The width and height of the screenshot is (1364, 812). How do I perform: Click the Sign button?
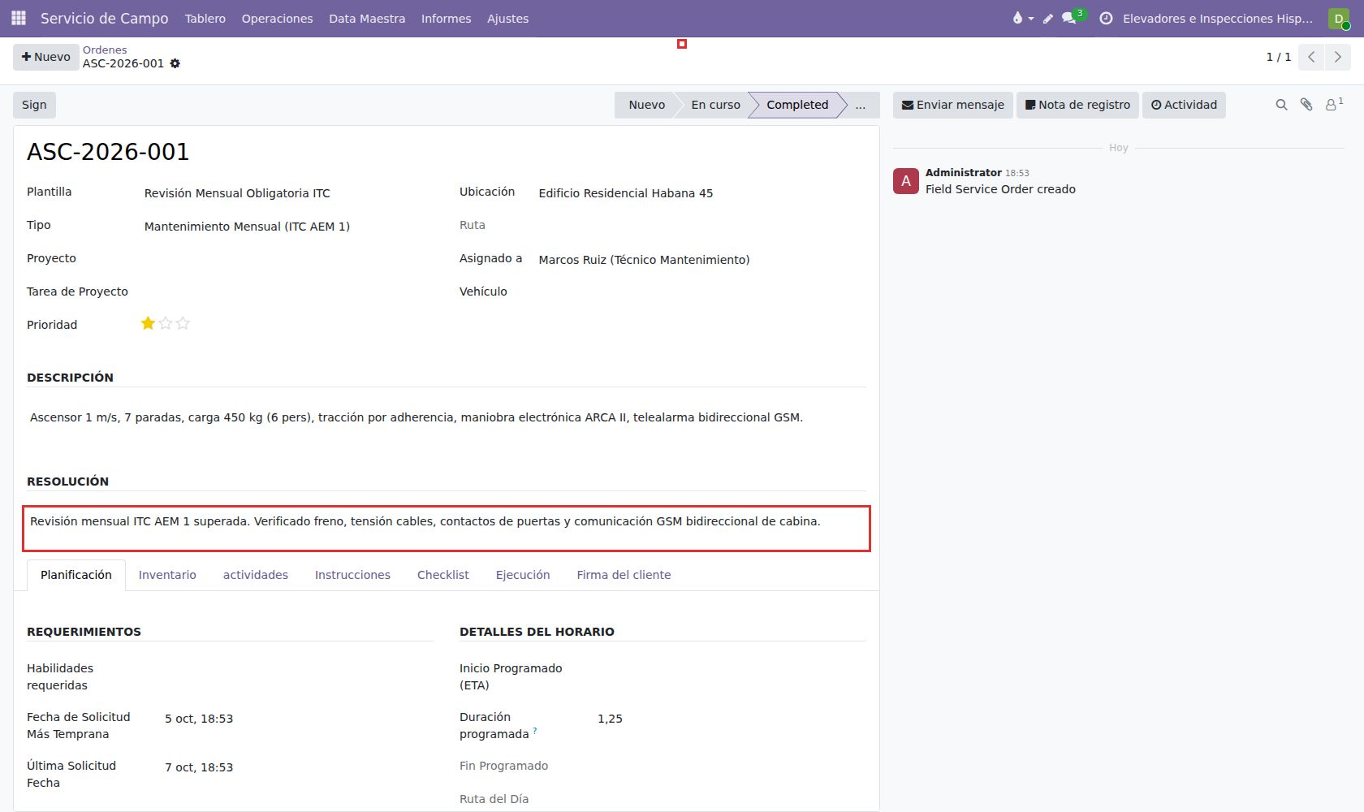tap(34, 105)
